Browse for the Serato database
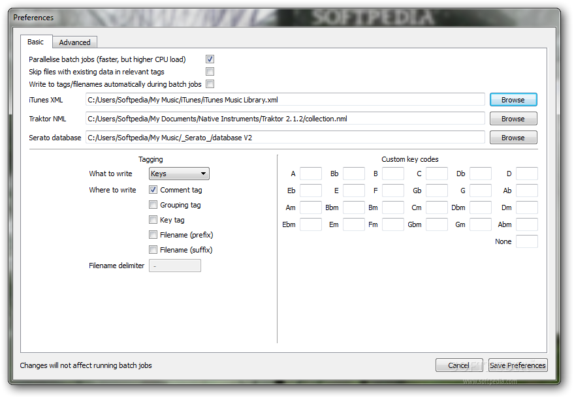The image size is (574, 398). coord(513,138)
